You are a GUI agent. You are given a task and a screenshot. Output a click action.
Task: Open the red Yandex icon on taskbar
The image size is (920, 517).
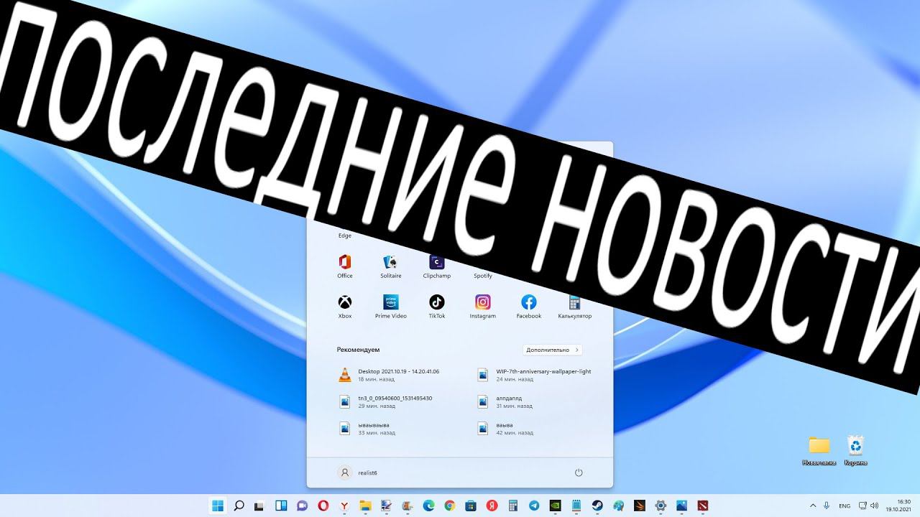point(492,506)
